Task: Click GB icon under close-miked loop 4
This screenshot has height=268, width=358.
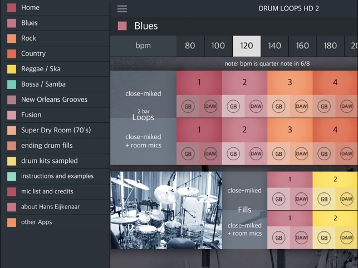Action: [324, 106]
